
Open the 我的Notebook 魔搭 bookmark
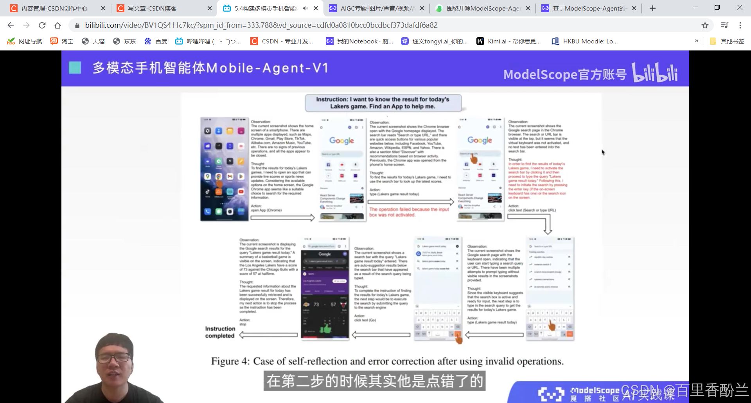coord(360,41)
